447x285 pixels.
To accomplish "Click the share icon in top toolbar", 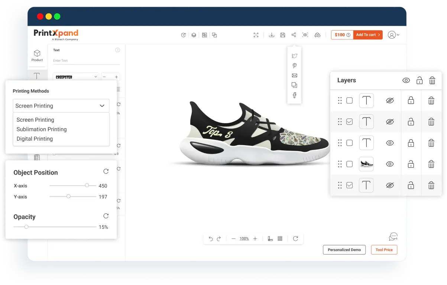I will 294,35.
